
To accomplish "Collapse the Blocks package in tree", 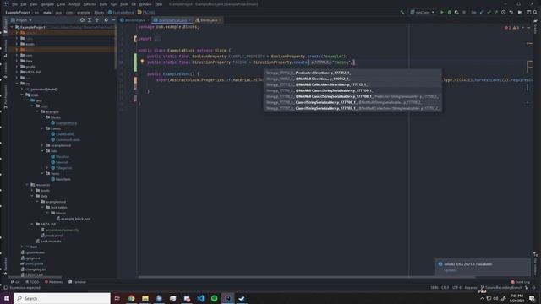I will coord(42,117).
